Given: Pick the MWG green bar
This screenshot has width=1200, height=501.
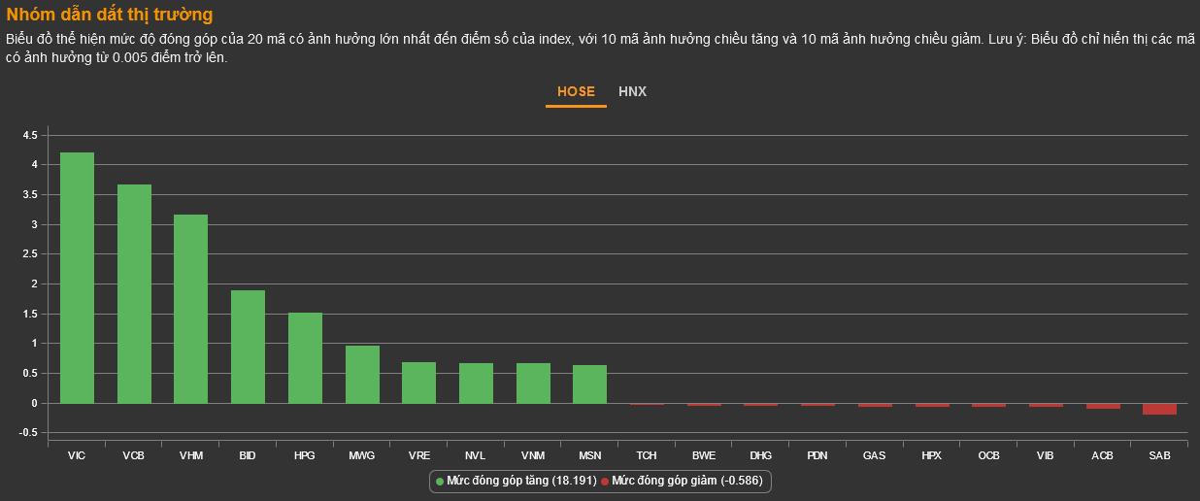Looking at the screenshot, I should (362, 374).
